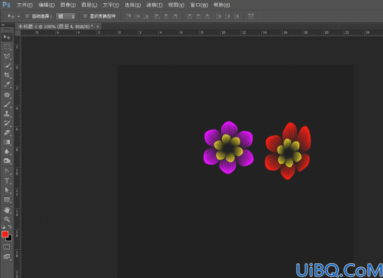Click Auto-Align Layers icon
The width and height of the screenshot is (383, 278).
(251, 16)
